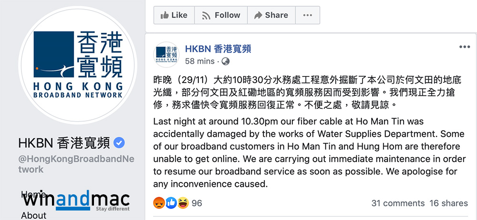Click the Like button on the page

coord(174,15)
